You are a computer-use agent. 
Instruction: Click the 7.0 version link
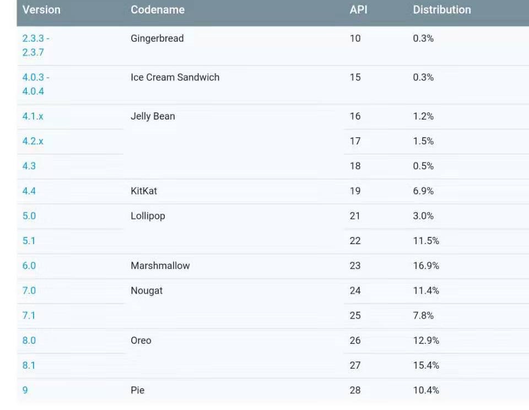(x=29, y=290)
